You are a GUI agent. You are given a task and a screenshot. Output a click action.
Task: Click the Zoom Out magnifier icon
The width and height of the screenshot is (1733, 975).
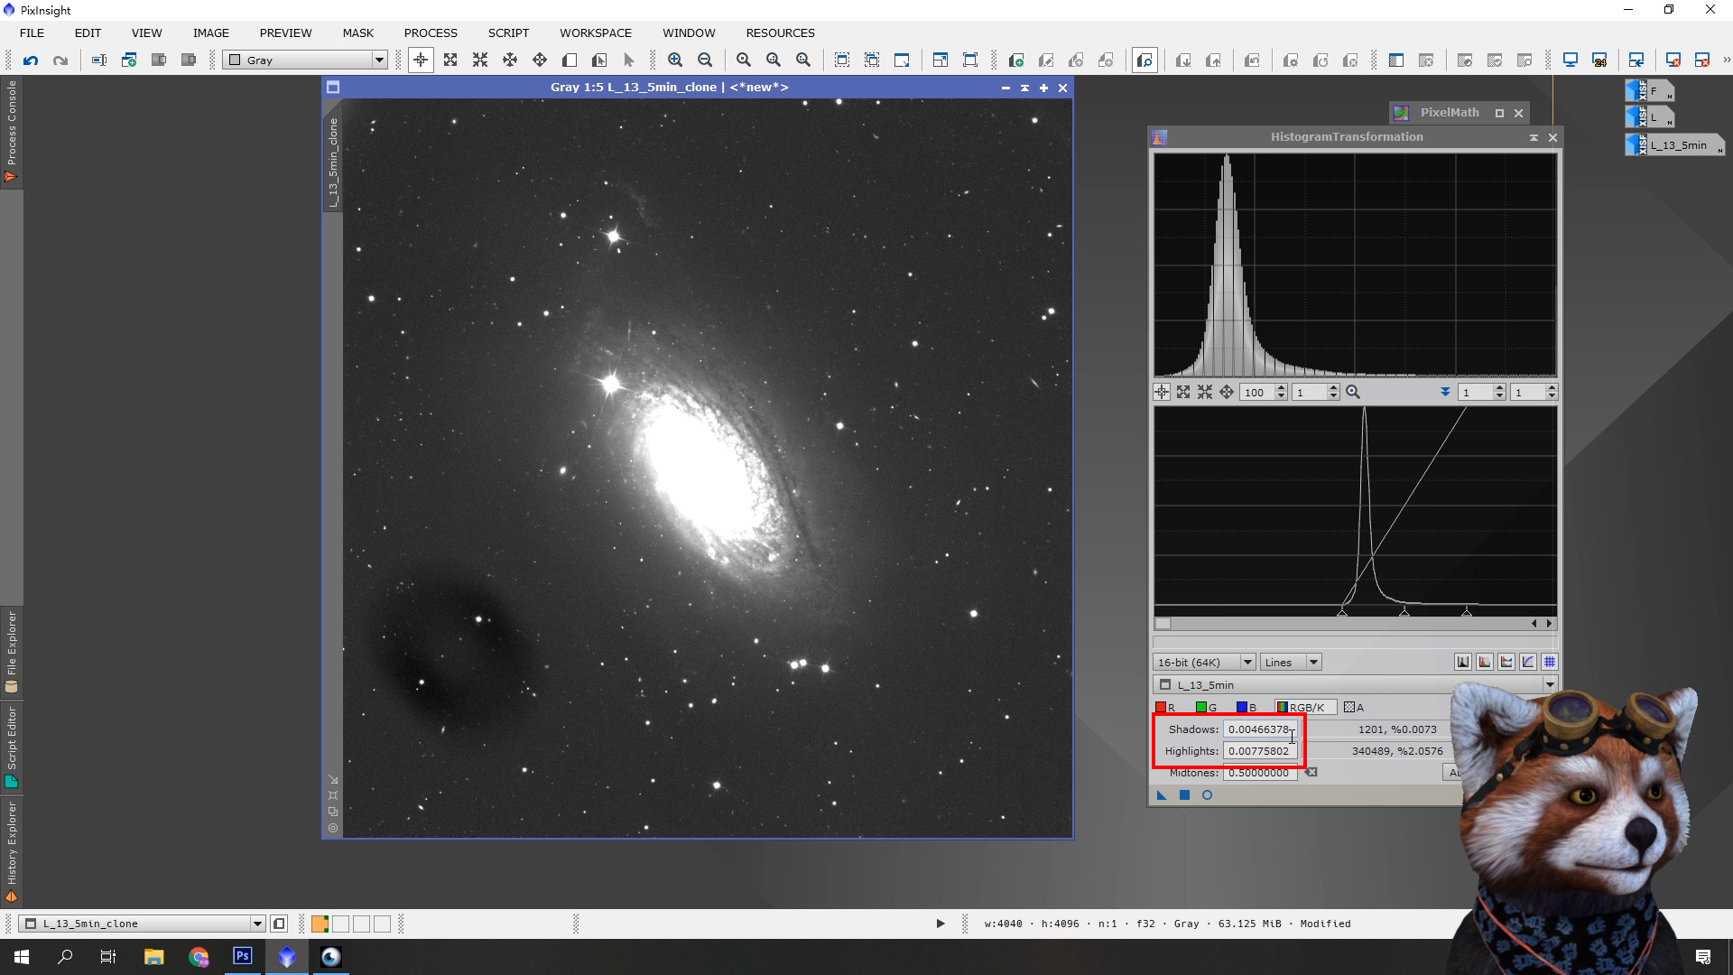(x=705, y=60)
